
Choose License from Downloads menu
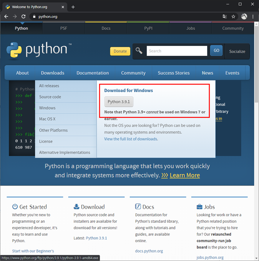pyautogui.click(x=66, y=141)
